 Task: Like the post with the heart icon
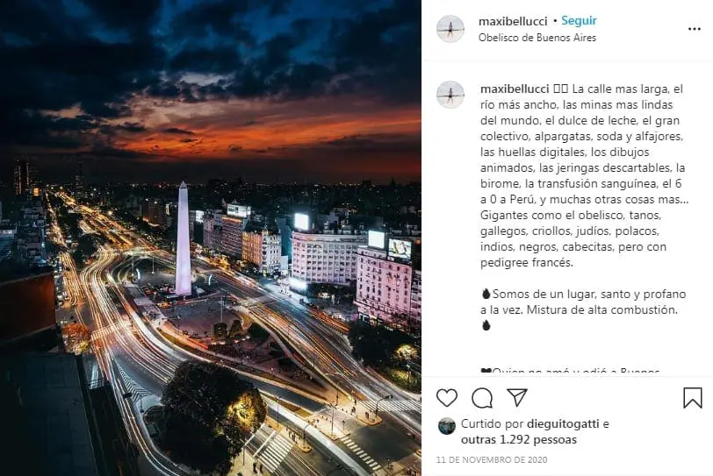click(447, 398)
